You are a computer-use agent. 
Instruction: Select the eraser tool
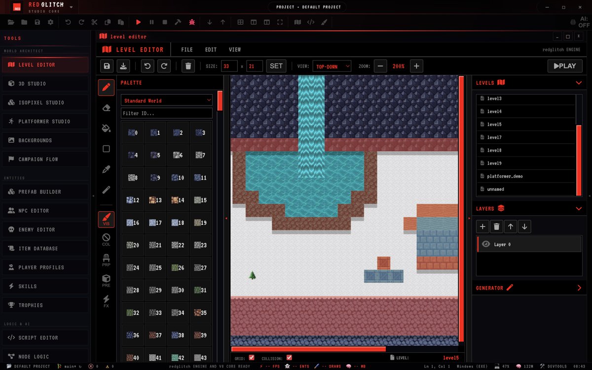(x=106, y=108)
